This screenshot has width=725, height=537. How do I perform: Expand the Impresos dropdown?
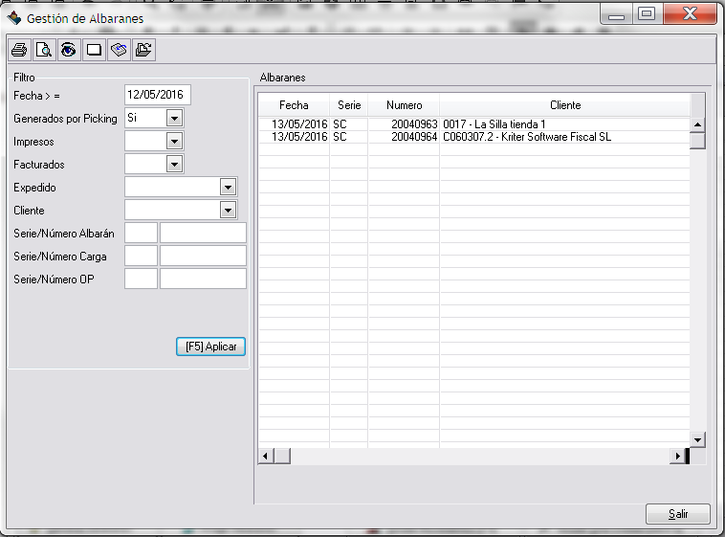tap(174, 142)
